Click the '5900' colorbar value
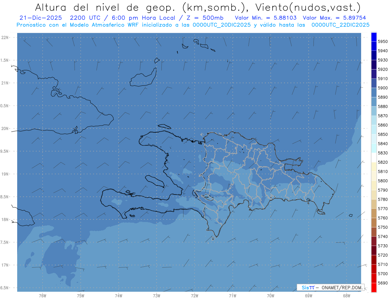Image resolution: width=389 pixels, height=300 pixels. tap(383, 88)
